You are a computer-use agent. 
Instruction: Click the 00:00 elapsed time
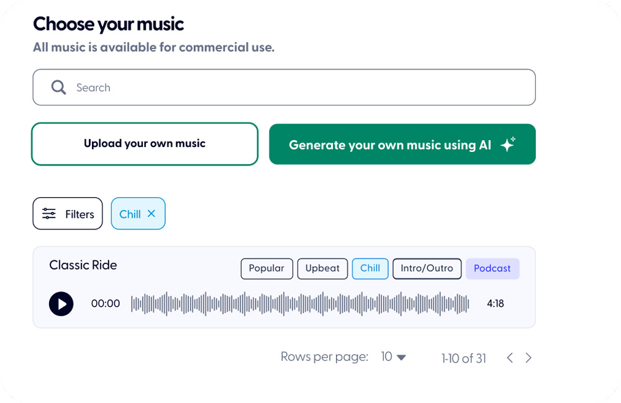tap(106, 304)
